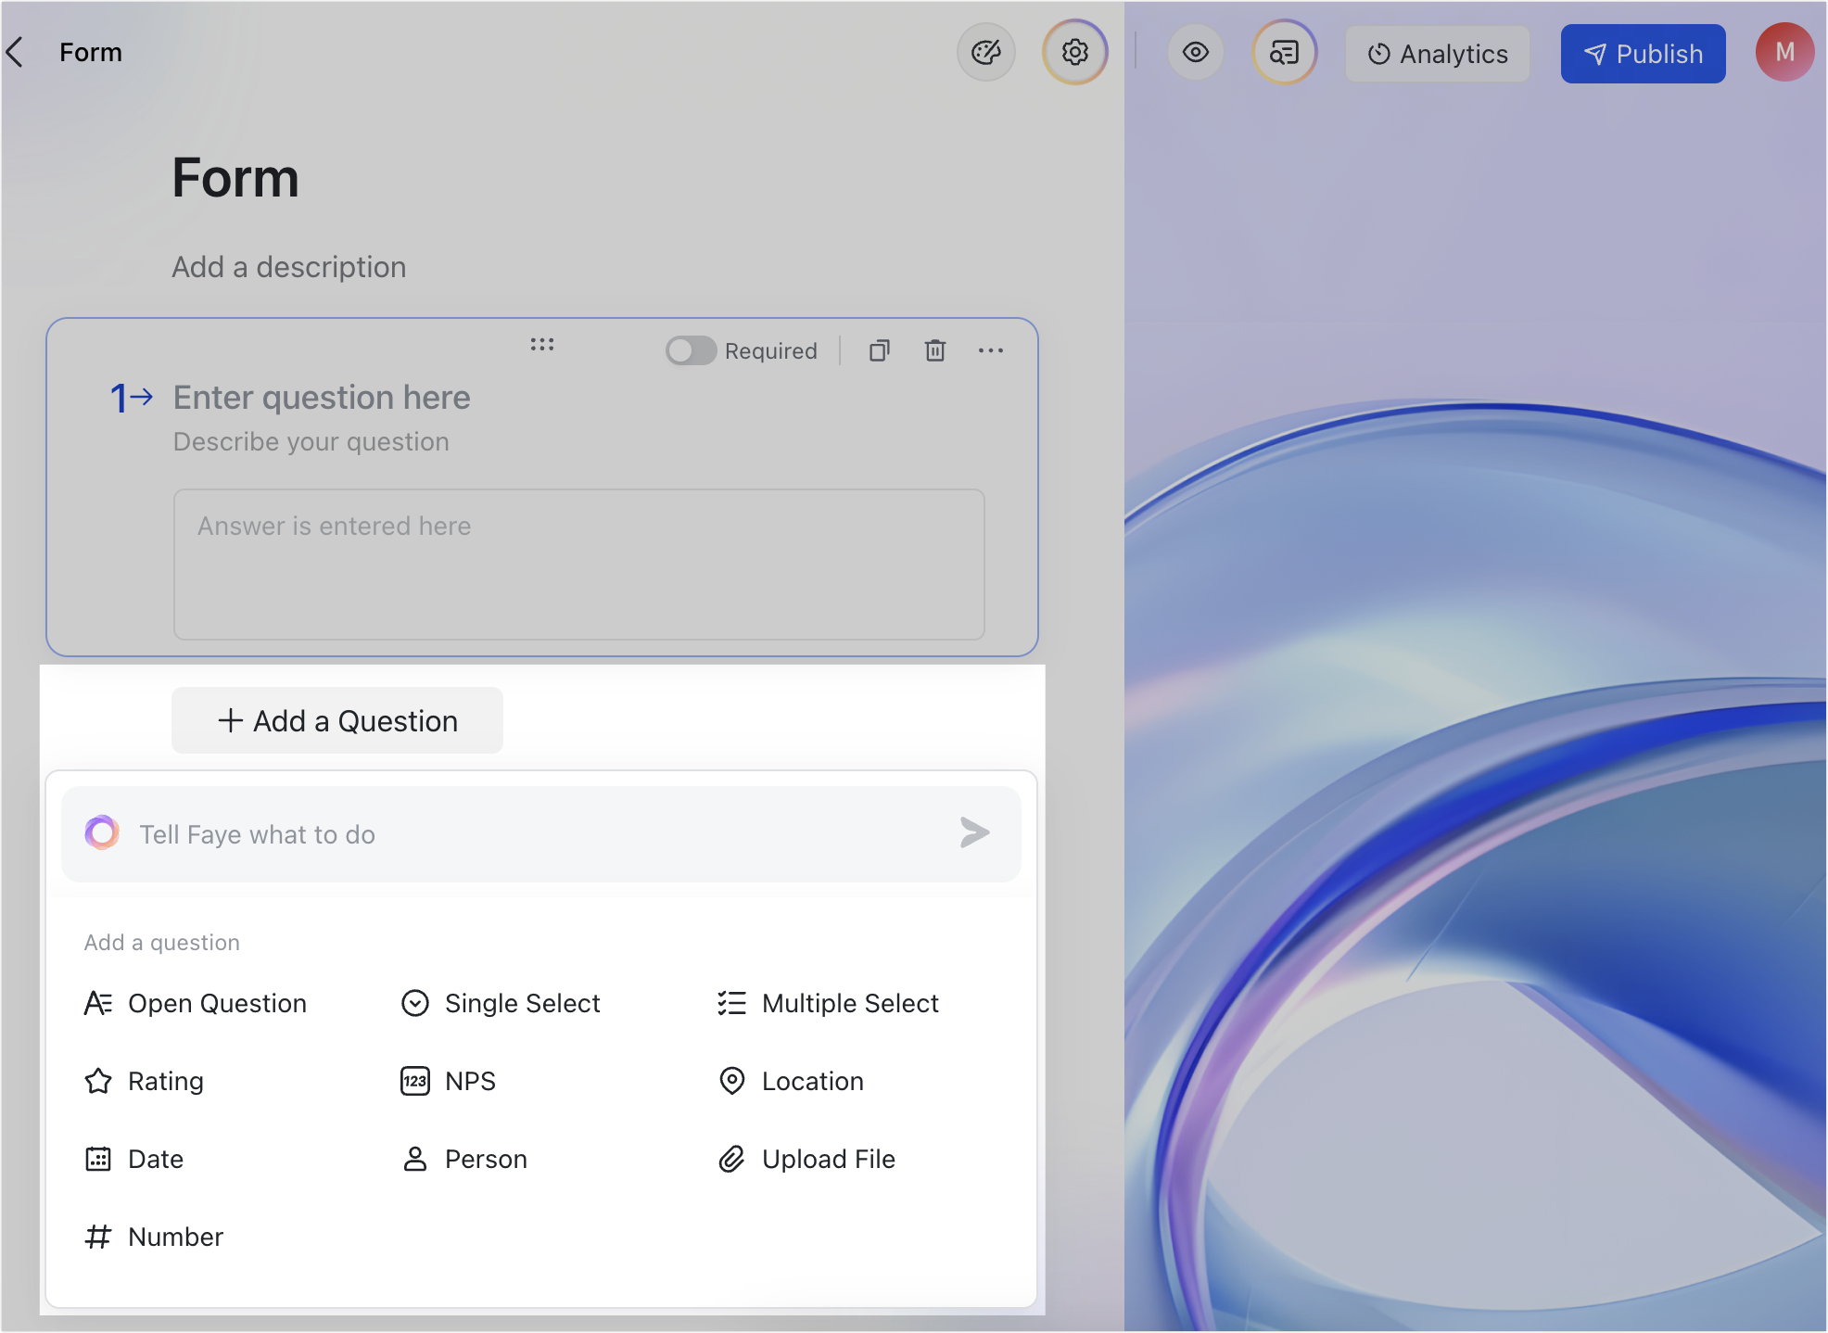Image resolution: width=1828 pixels, height=1333 pixels.
Task: Open Analytics view
Action: (1437, 54)
